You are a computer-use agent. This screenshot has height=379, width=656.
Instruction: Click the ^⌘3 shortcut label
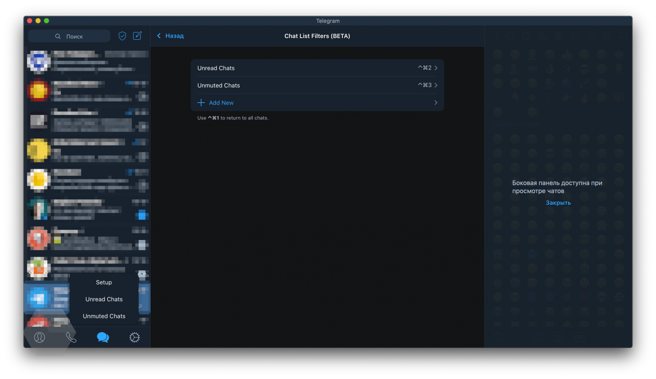click(425, 85)
